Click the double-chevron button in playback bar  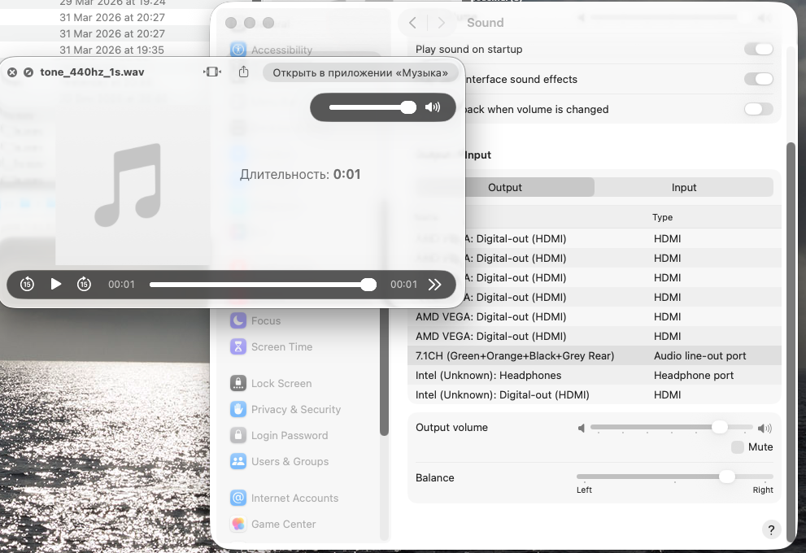pos(435,284)
